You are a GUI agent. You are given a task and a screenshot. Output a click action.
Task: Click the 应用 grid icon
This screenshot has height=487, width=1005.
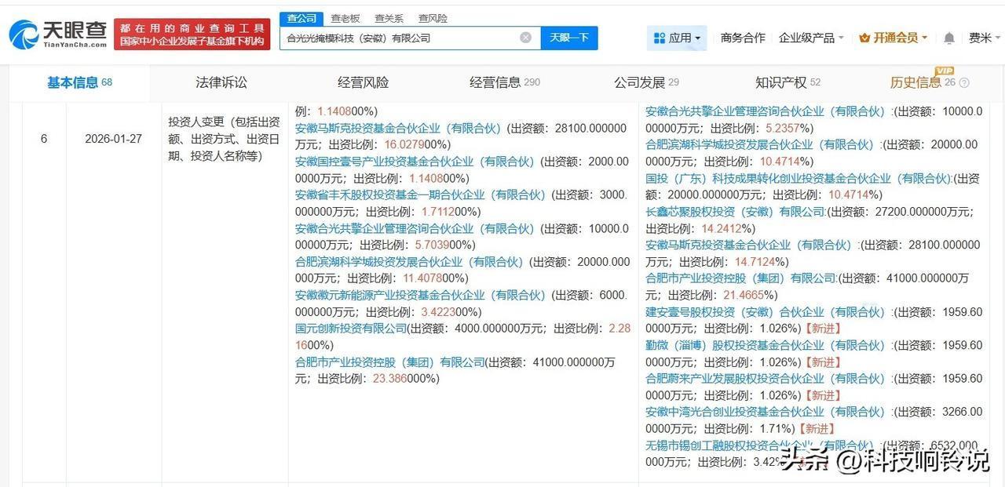point(658,38)
